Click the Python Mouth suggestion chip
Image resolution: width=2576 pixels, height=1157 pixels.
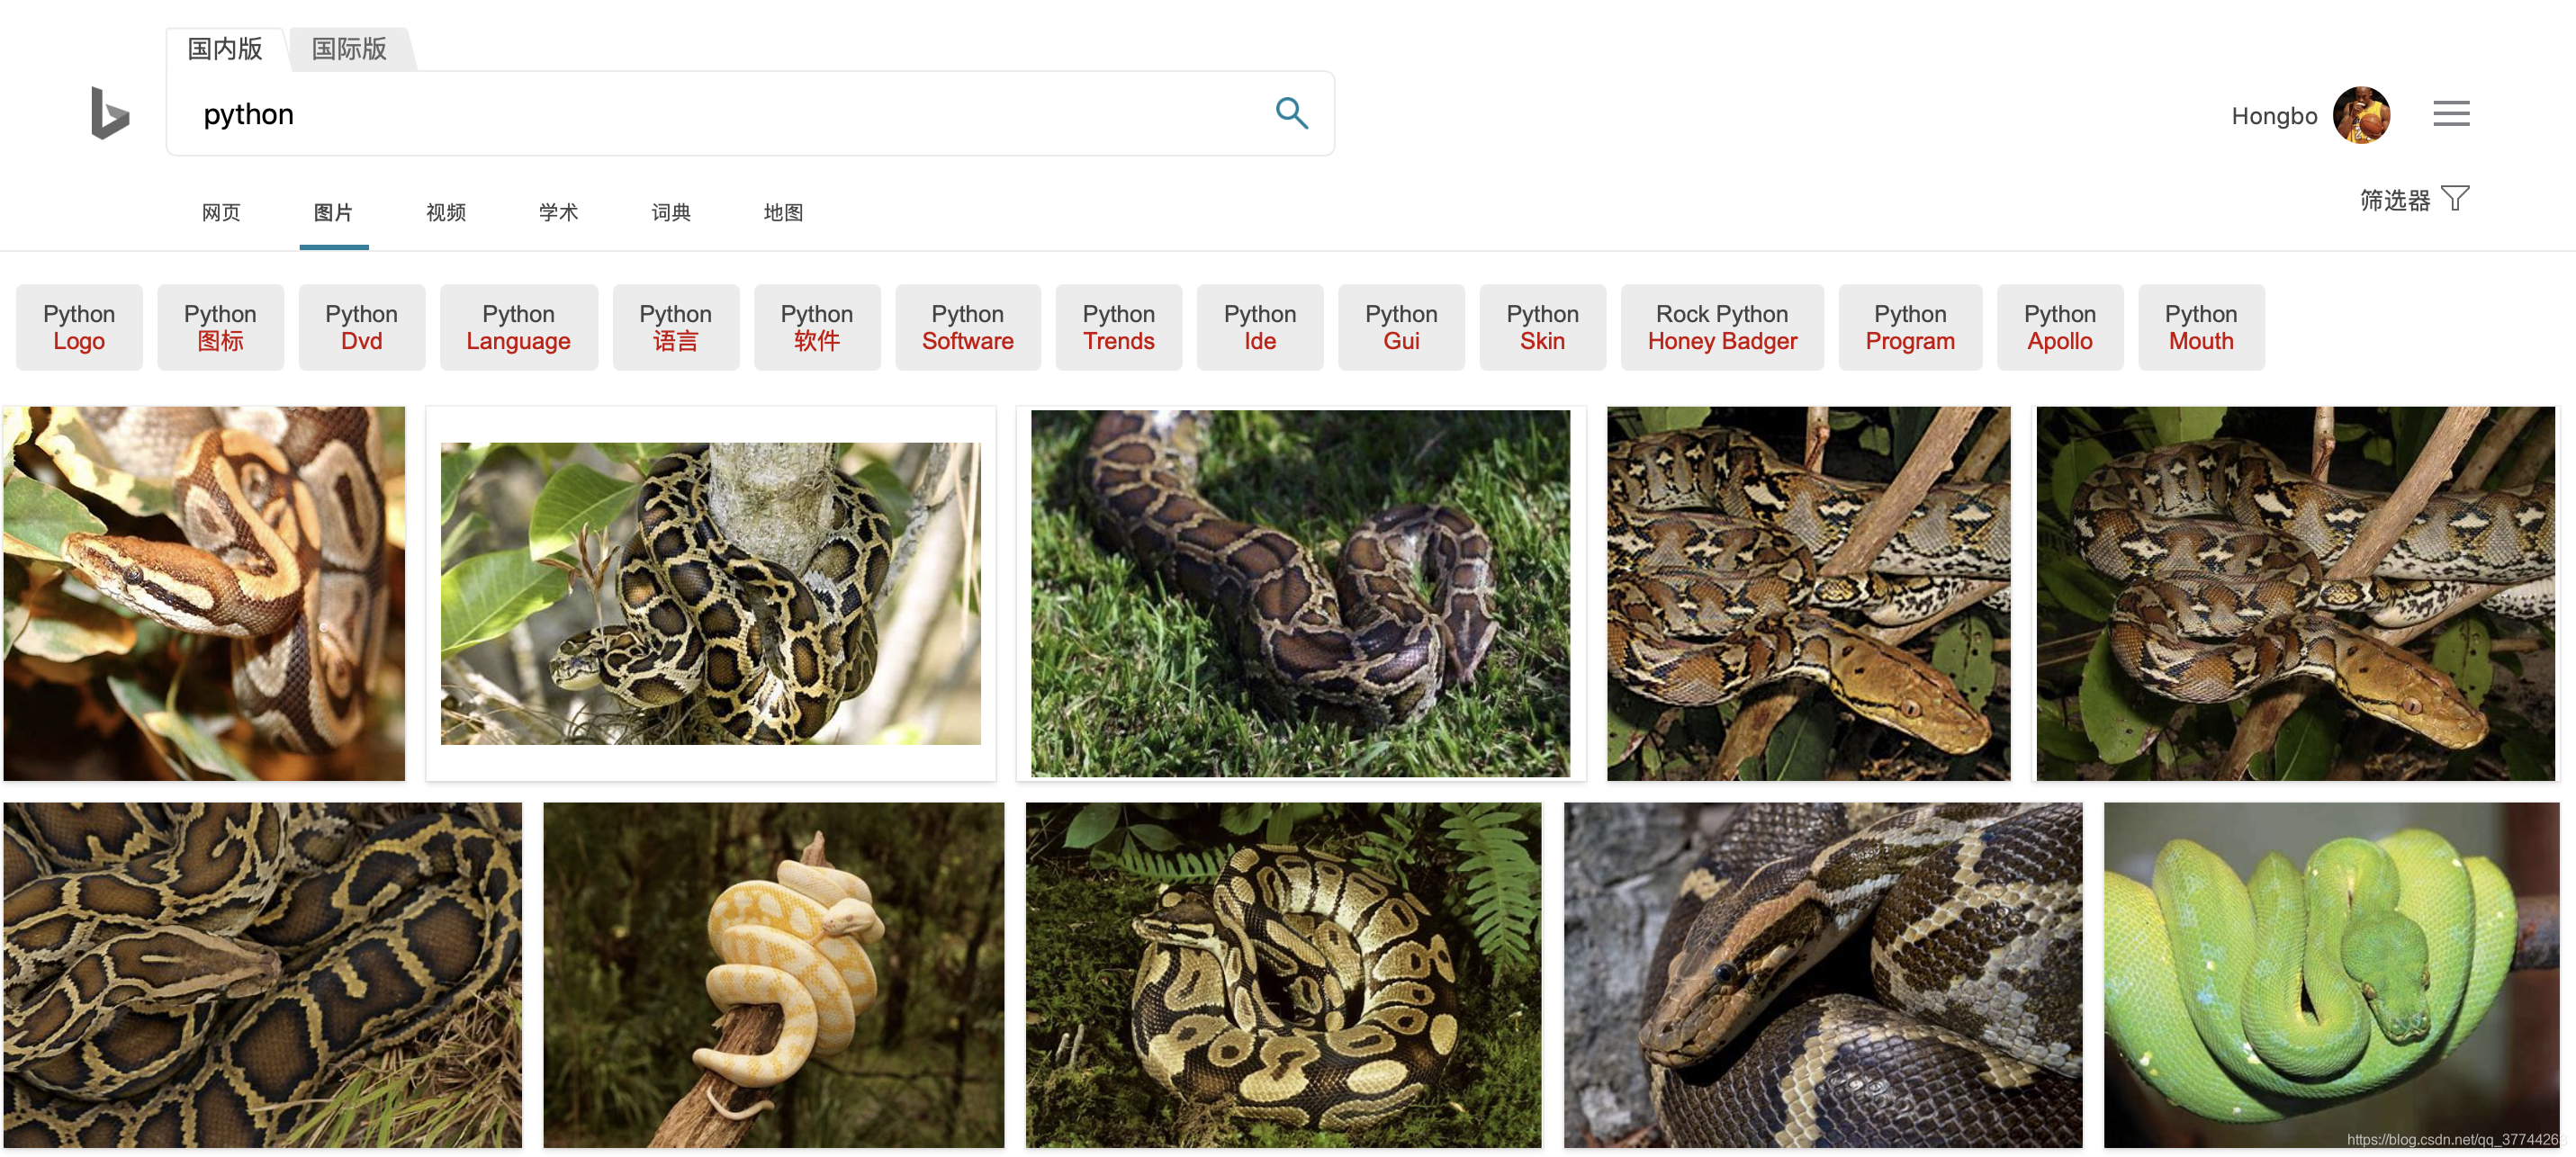[2200, 327]
